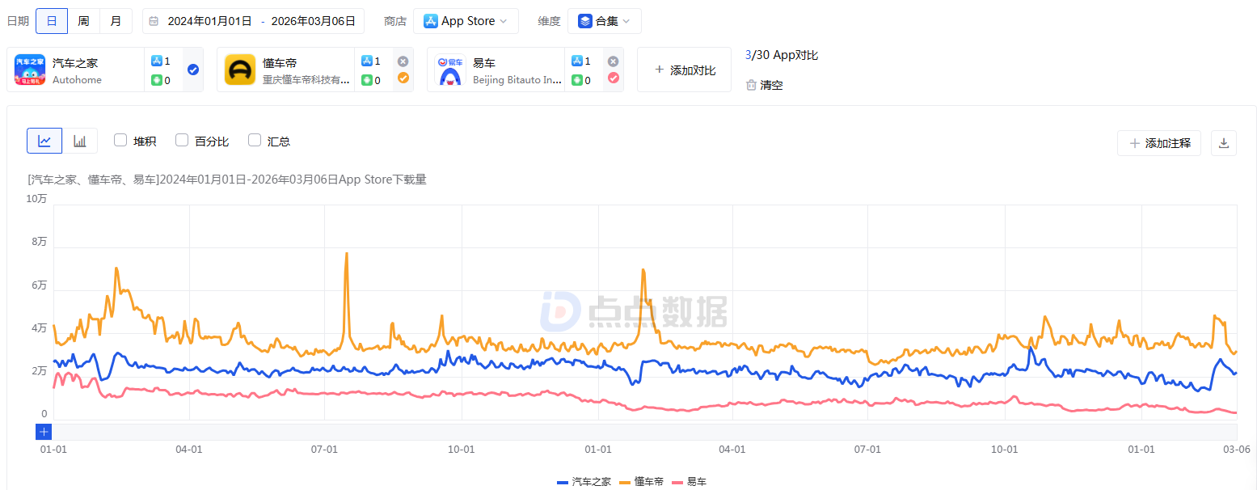Switch to line chart view icon
This screenshot has height=490, width=1257.
pos(44,141)
